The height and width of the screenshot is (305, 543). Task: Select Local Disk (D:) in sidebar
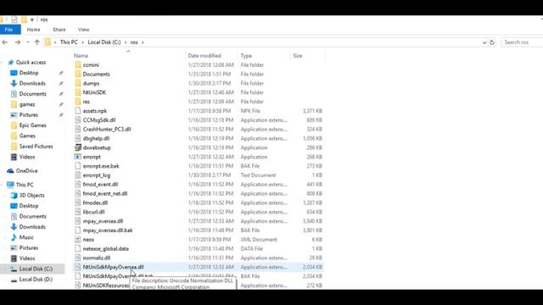point(36,280)
